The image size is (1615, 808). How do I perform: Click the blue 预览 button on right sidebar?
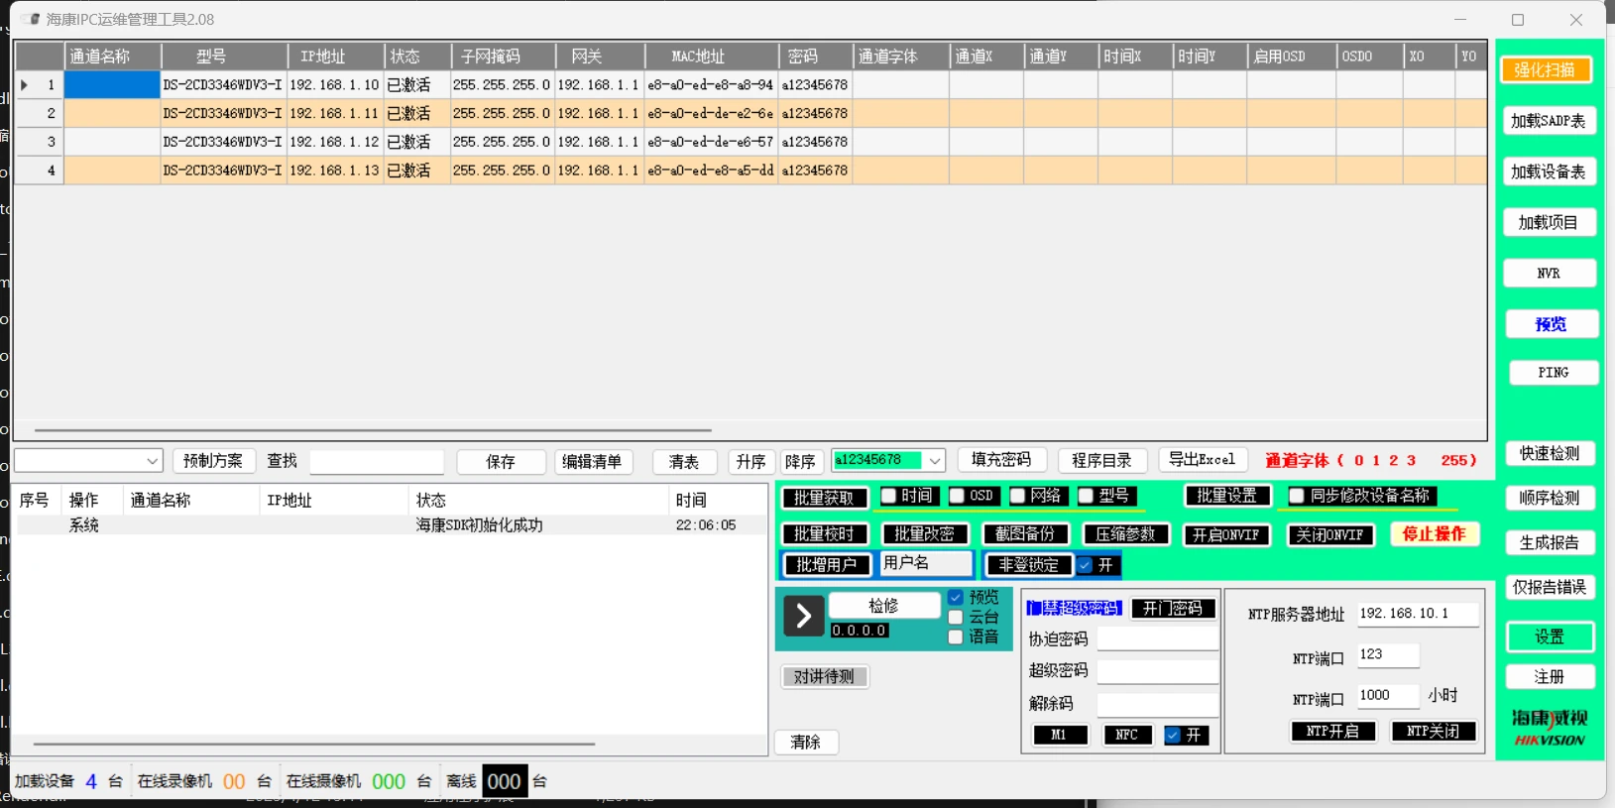(x=1551, y=324)
